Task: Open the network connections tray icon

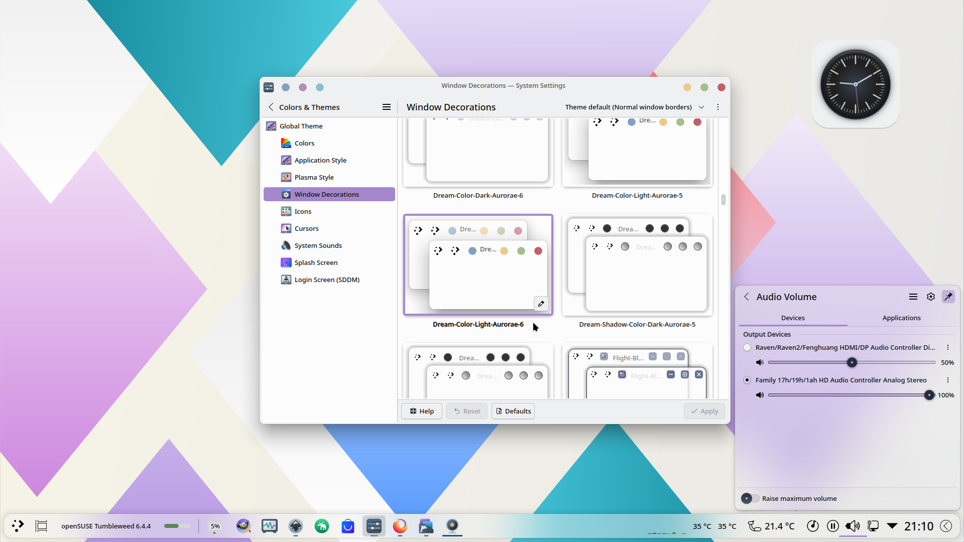Action: point(873,526)
